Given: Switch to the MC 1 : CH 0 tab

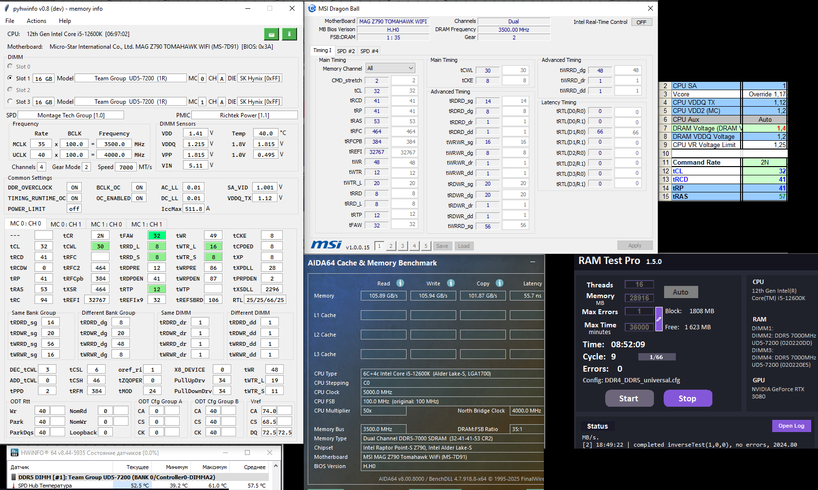Looking at the screenshot, I should coord(106,224).
